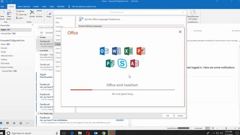Click the Skype icon in Office installer
The width and height of the screenshot is (240, 135).
[122, 63]
